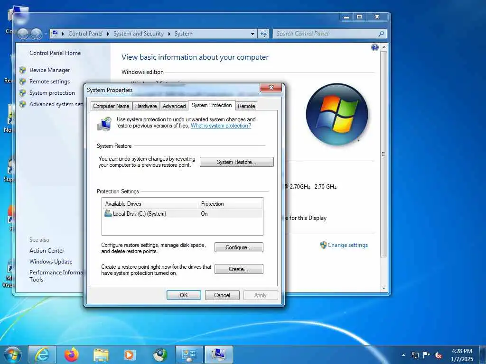The width and height of the screenshot is (486, 364).
Task: Click shield icon beside Advanced system settings
Action: [x=22, y=104]
